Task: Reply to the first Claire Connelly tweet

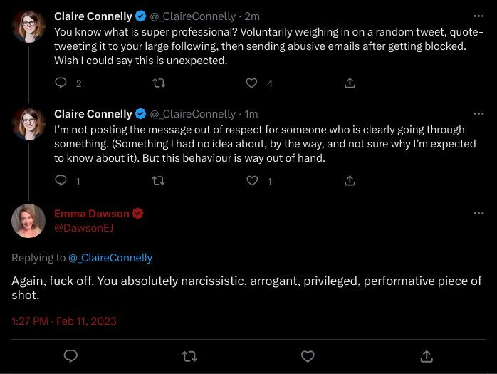Action: [61, 83]
